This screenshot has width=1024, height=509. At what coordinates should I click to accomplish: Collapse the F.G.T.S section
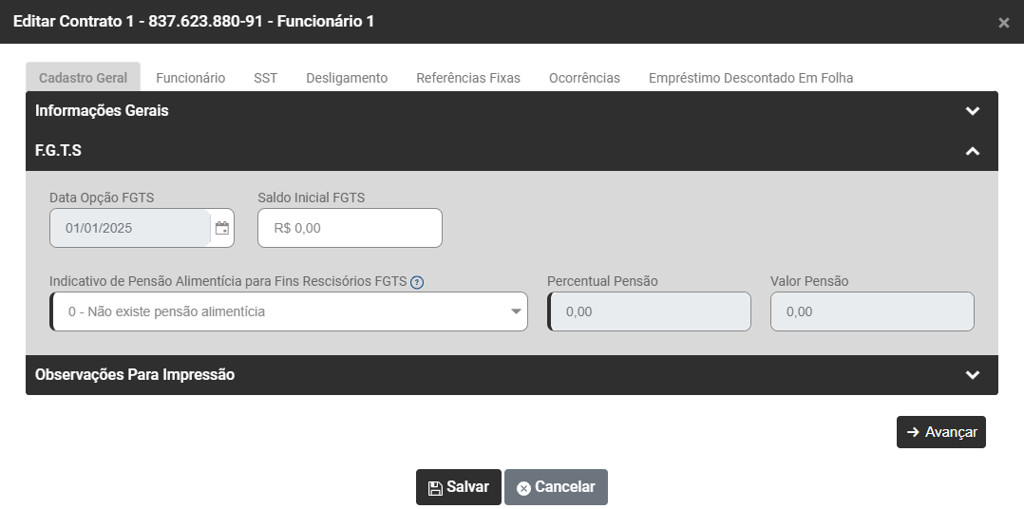(x=972, y=151)
